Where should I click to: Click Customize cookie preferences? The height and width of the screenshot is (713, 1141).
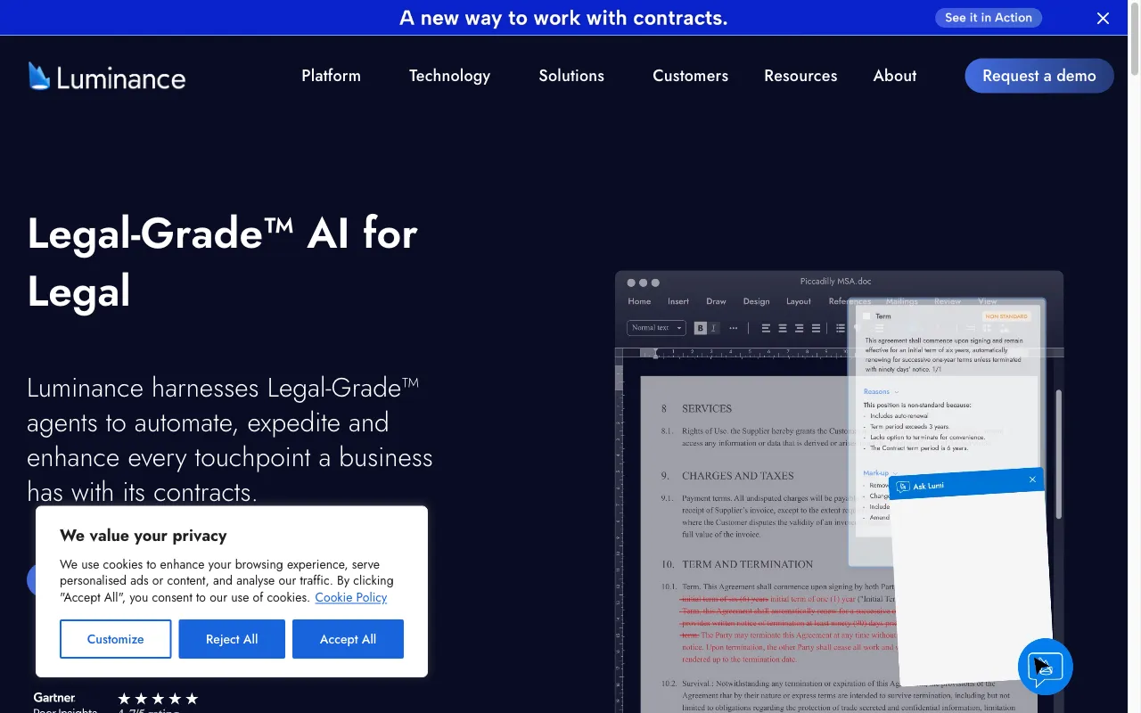tap(115, 639)
